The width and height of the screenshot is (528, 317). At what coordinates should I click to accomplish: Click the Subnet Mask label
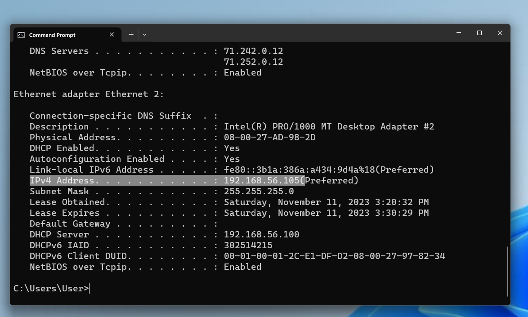(x=59, y=192)
